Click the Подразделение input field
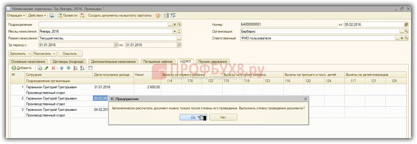Screen dimensions: 417x144 pyautogui.click(x=103, y=25)
